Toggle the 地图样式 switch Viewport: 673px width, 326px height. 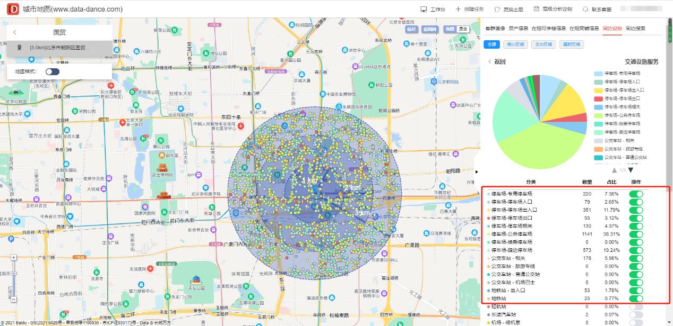coord(53,71)
